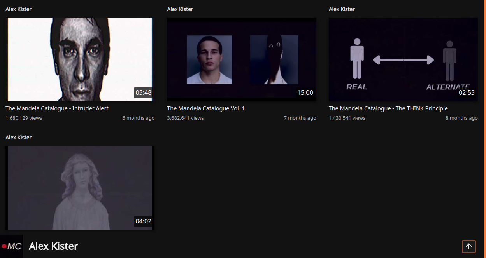Click title 'The Mandela Catalogue - Intruder Alert'
Viewport: 486px width, 258px height.
pos(57,108)
